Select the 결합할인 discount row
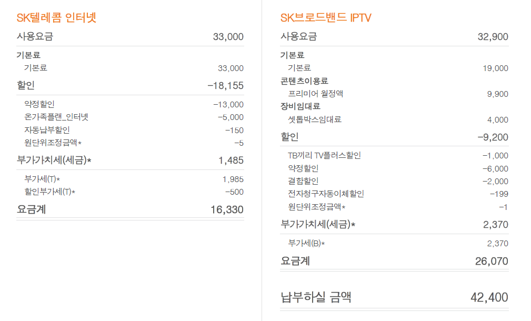Image resolution: width=531 pixels, height=321 pixels. 303,181
